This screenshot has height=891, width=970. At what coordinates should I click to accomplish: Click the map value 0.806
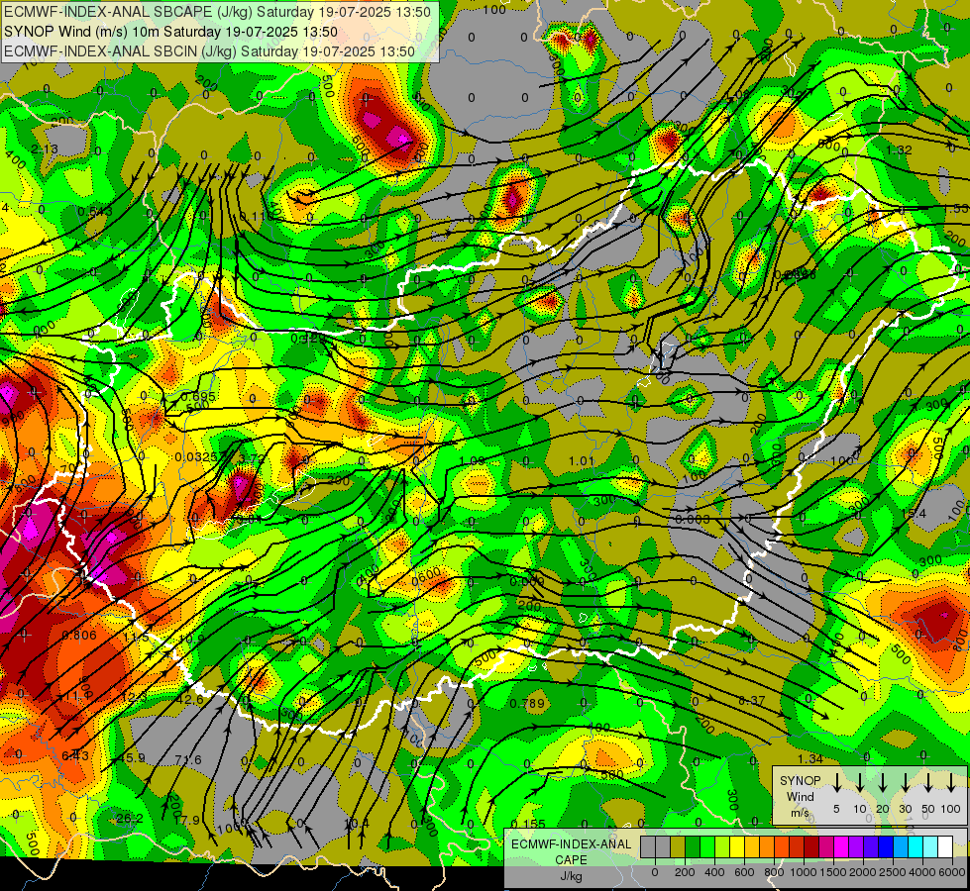79,635
